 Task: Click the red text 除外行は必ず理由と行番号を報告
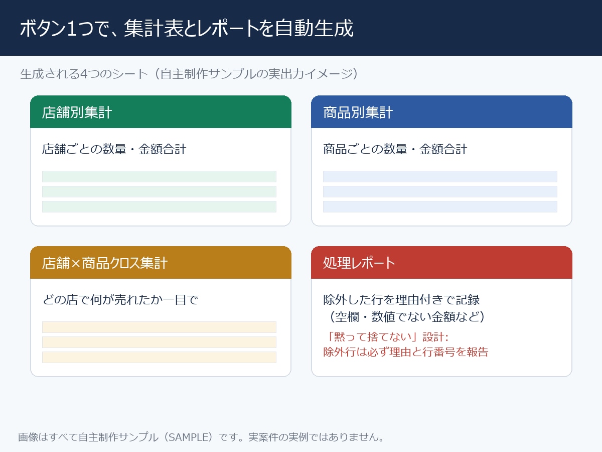[406, 352]
